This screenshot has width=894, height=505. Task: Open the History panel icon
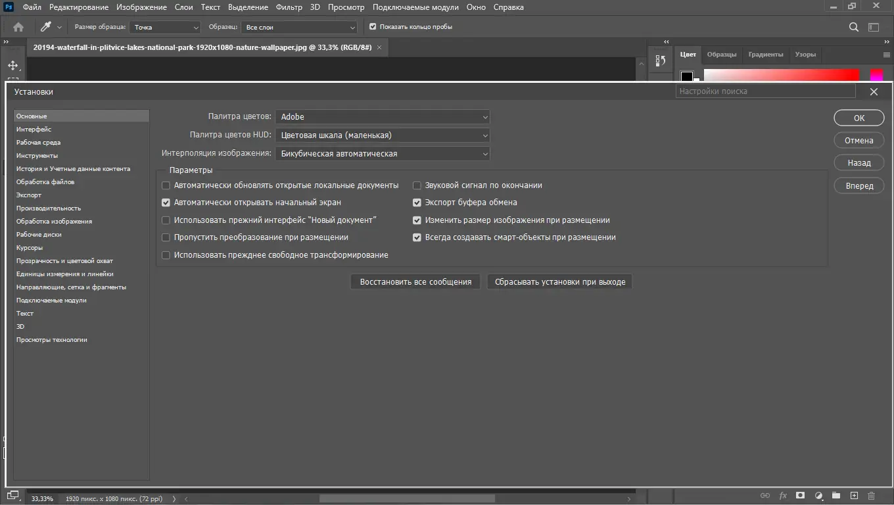(661, 60)
